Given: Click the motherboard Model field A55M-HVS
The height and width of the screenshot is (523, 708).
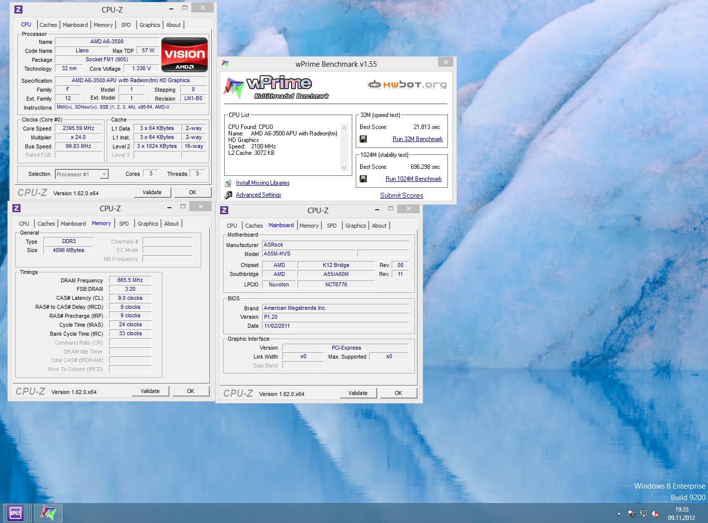Looking at the screenshot, I should point(309,254).
